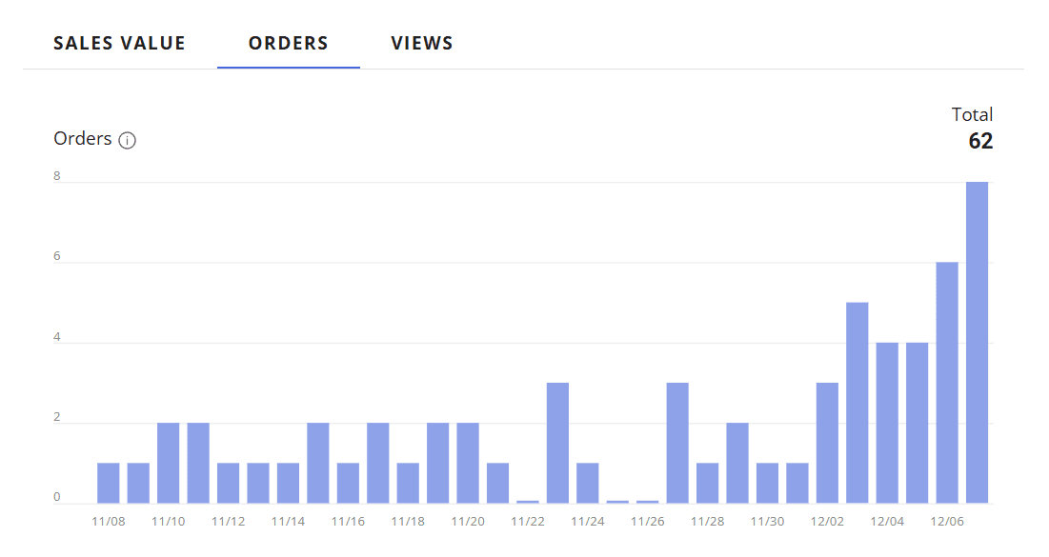This screenshot has width=1049, height=557.
Task: Select the 11/15 bar in the chart
Action: 318,463
